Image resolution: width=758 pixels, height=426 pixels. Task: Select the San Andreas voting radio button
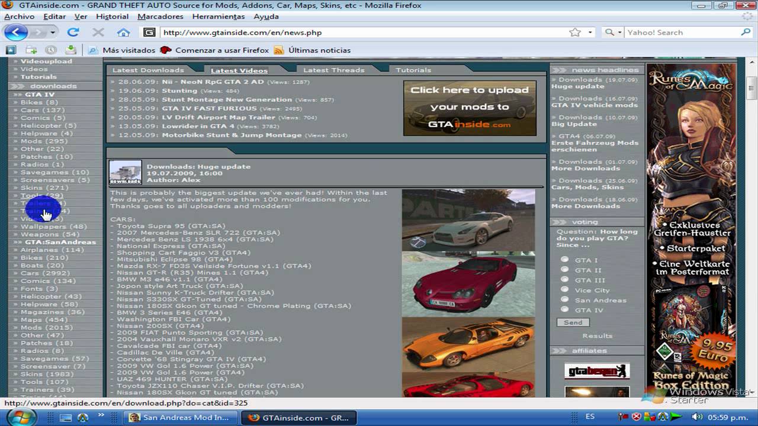tap(564, 299)
